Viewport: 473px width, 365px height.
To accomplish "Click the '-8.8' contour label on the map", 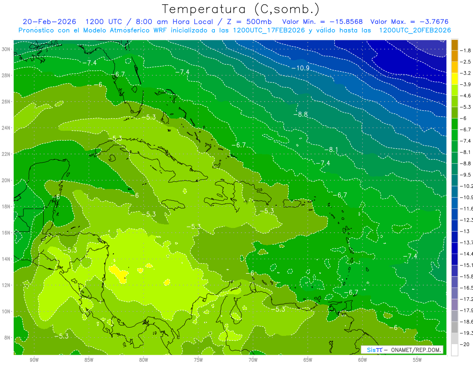I will [x=300, y=114].
